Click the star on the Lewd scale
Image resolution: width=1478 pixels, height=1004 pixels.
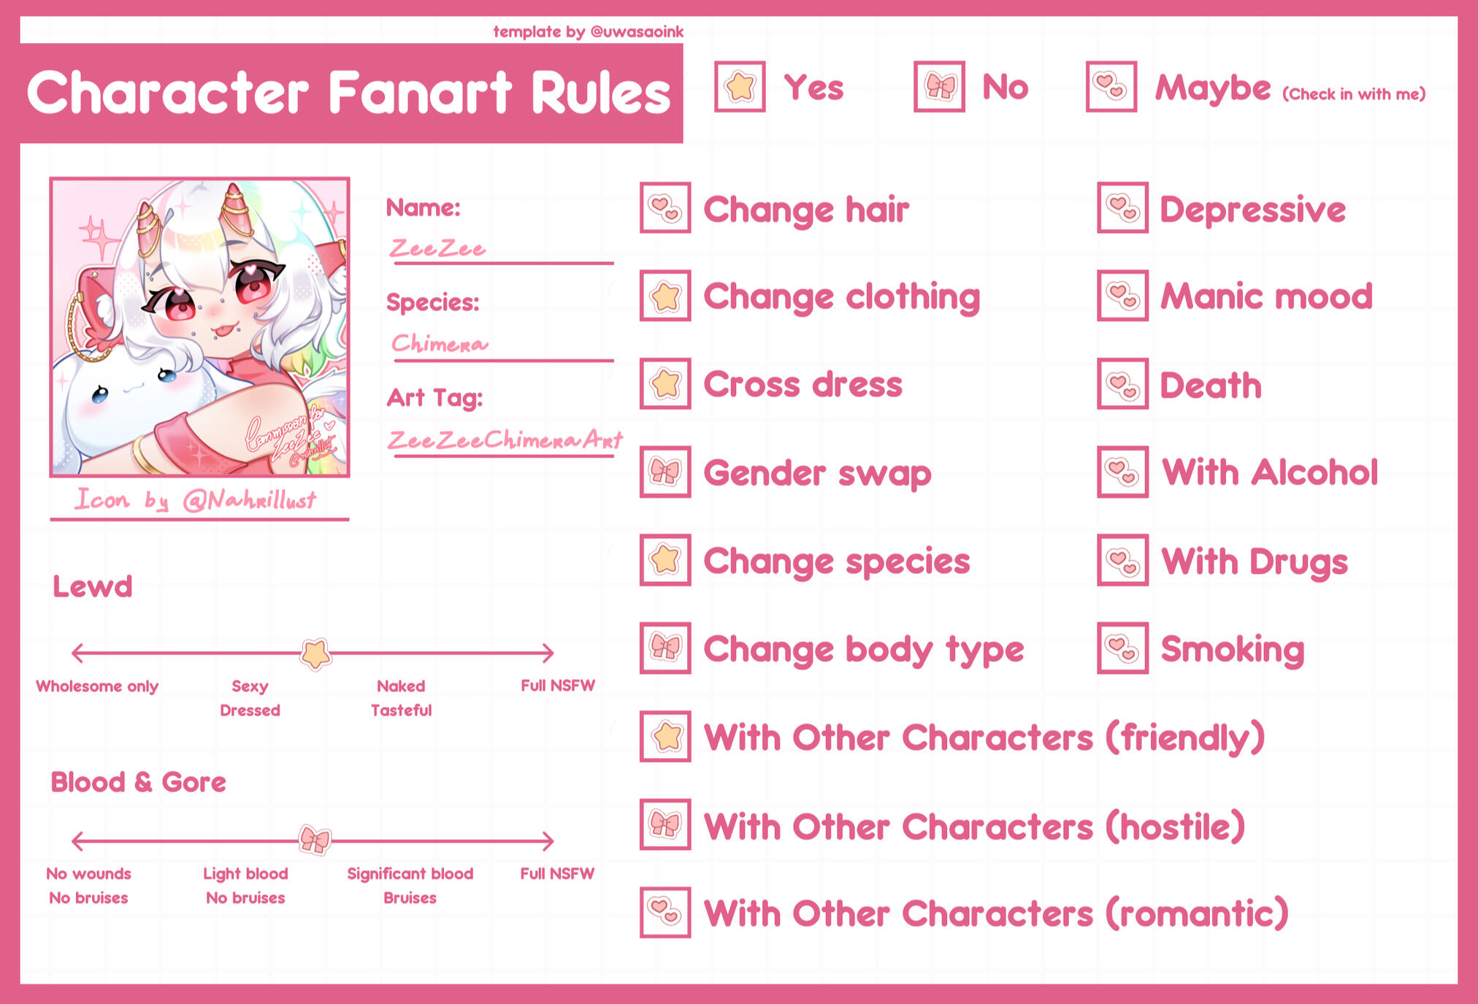tap(315, 654)
